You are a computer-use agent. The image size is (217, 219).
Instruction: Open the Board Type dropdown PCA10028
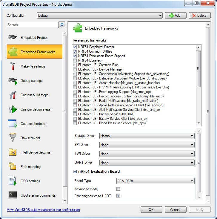tap(155, 181)
